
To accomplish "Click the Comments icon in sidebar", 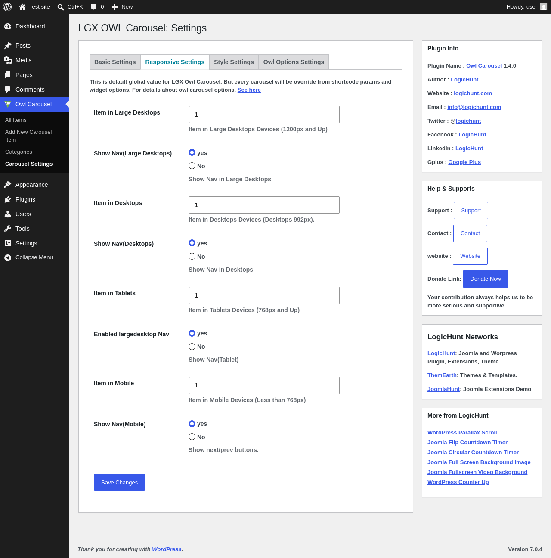I will click(x=8, y=90).
